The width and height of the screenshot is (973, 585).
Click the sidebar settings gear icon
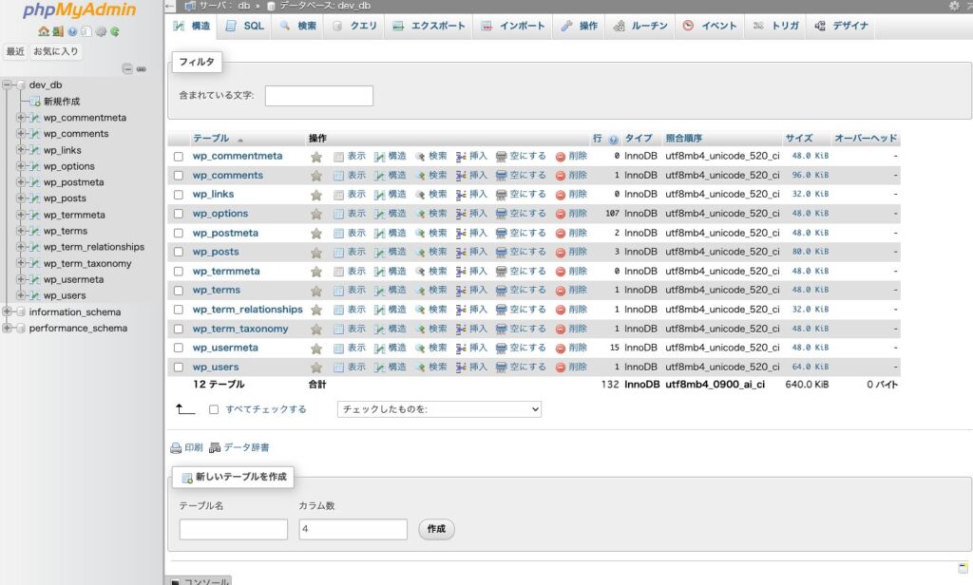(101, 31)
